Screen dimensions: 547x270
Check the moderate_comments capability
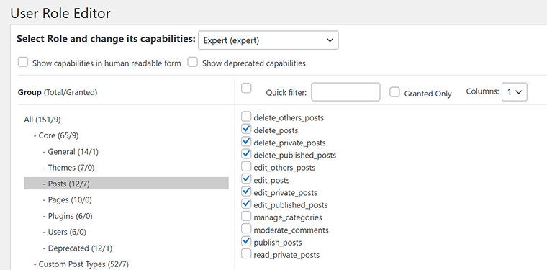[x=246, y=229]
